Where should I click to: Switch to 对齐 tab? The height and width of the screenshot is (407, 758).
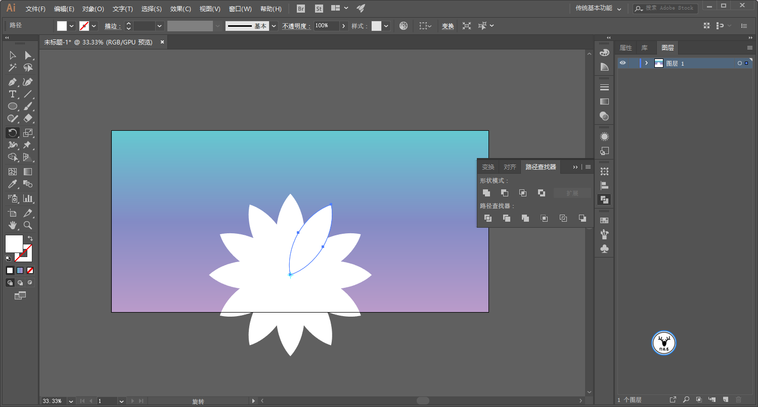tap(510, 167)
